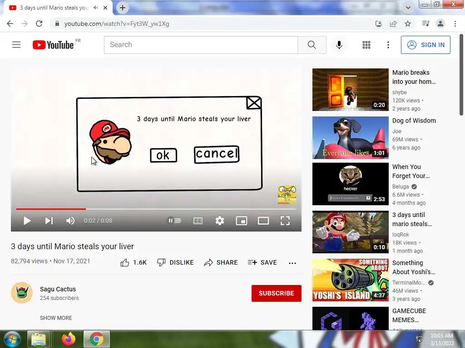This screenshot has width=465, height=348.
Task: Start voice search with microphone icon
Action: coord(339,45)
